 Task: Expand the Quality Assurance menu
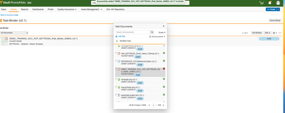click(x=67, y=9)
